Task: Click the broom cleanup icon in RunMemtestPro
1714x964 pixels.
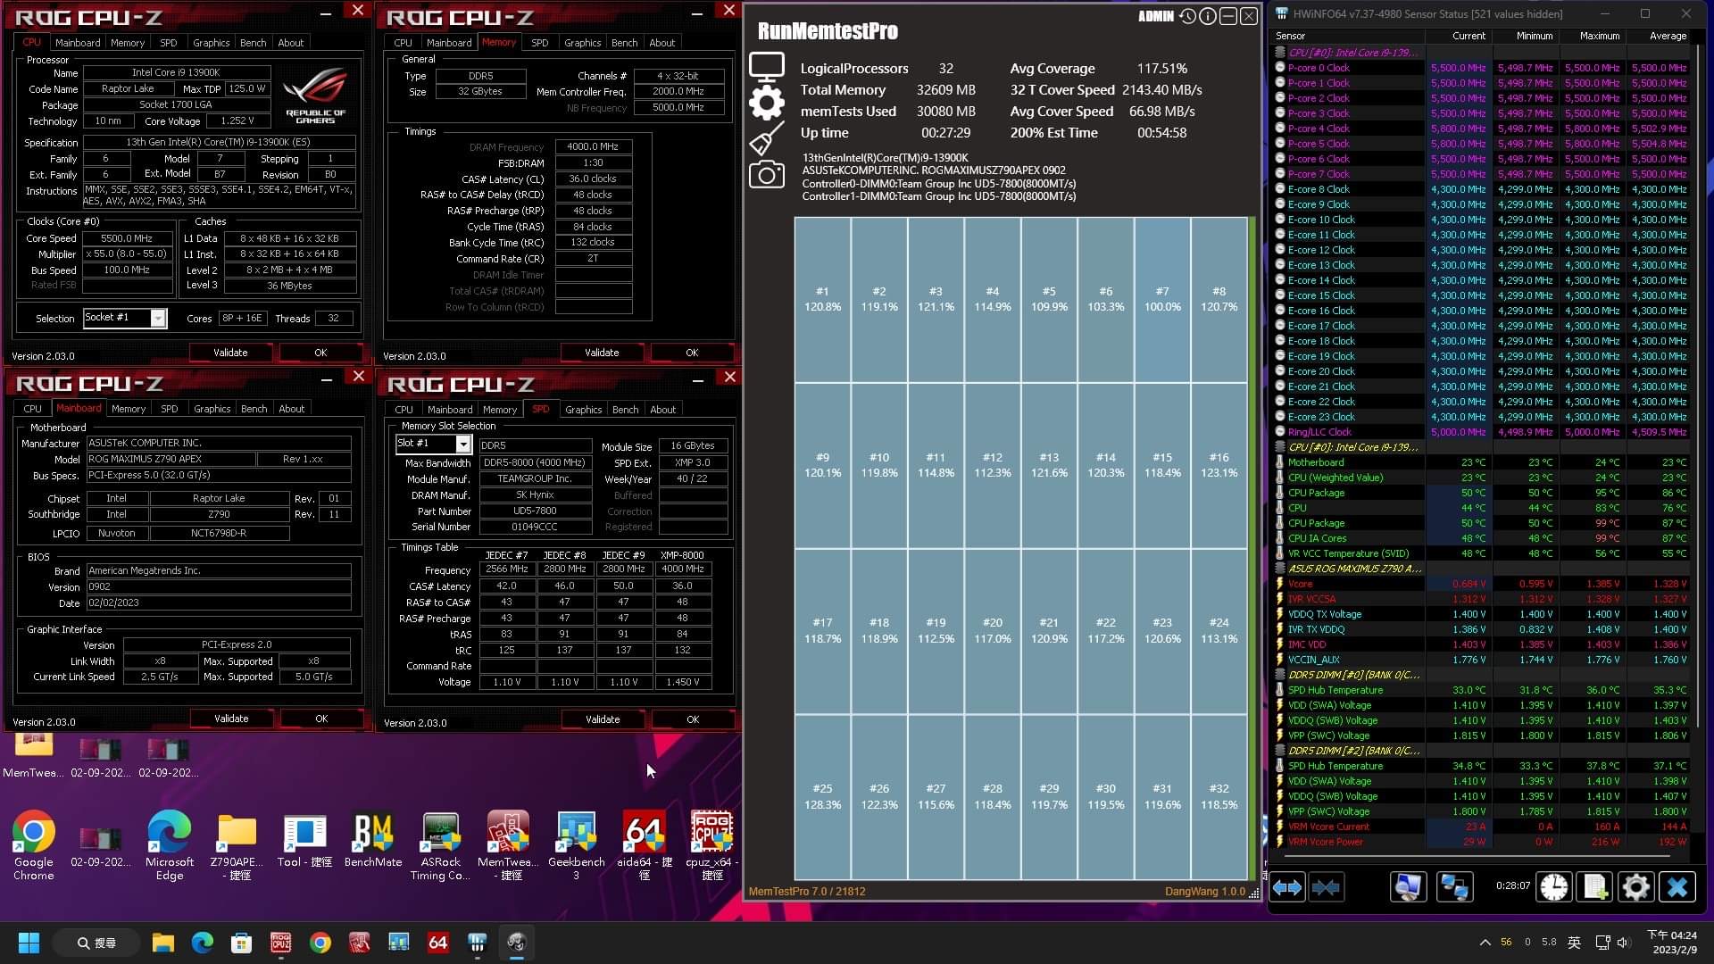Action: click(x=767, y=138)
